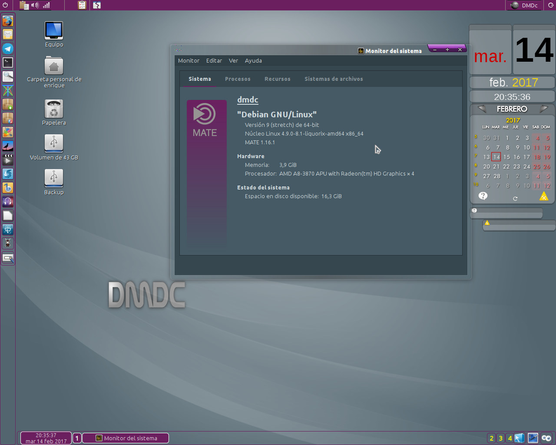
Task: Select the Sistema tab
Action: (200, 79)
